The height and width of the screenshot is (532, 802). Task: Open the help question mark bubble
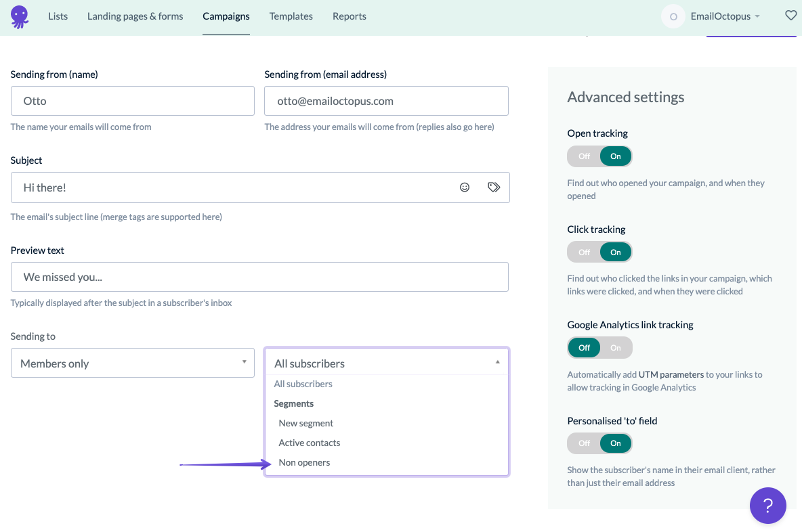[767, 505]
